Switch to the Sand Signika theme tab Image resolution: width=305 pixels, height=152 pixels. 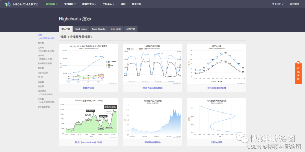pyautogui.click(x=99, y=29)
